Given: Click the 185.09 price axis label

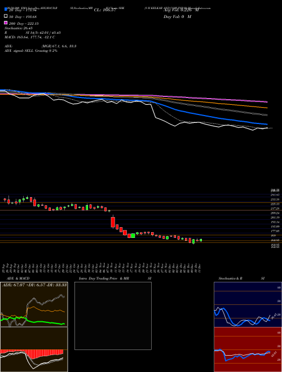Looking at the screenshot, I should [275, 227].
